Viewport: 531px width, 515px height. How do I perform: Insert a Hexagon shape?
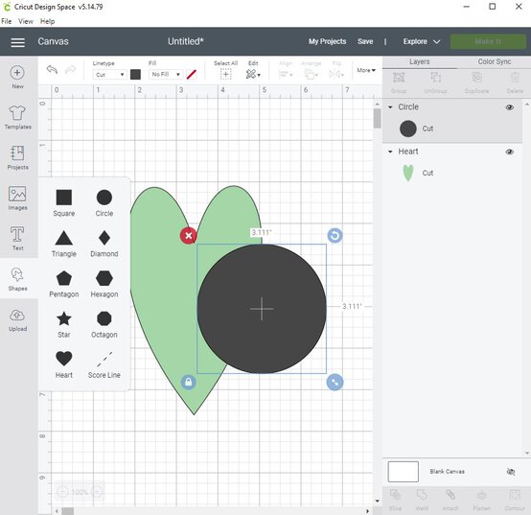click(104, 284)
